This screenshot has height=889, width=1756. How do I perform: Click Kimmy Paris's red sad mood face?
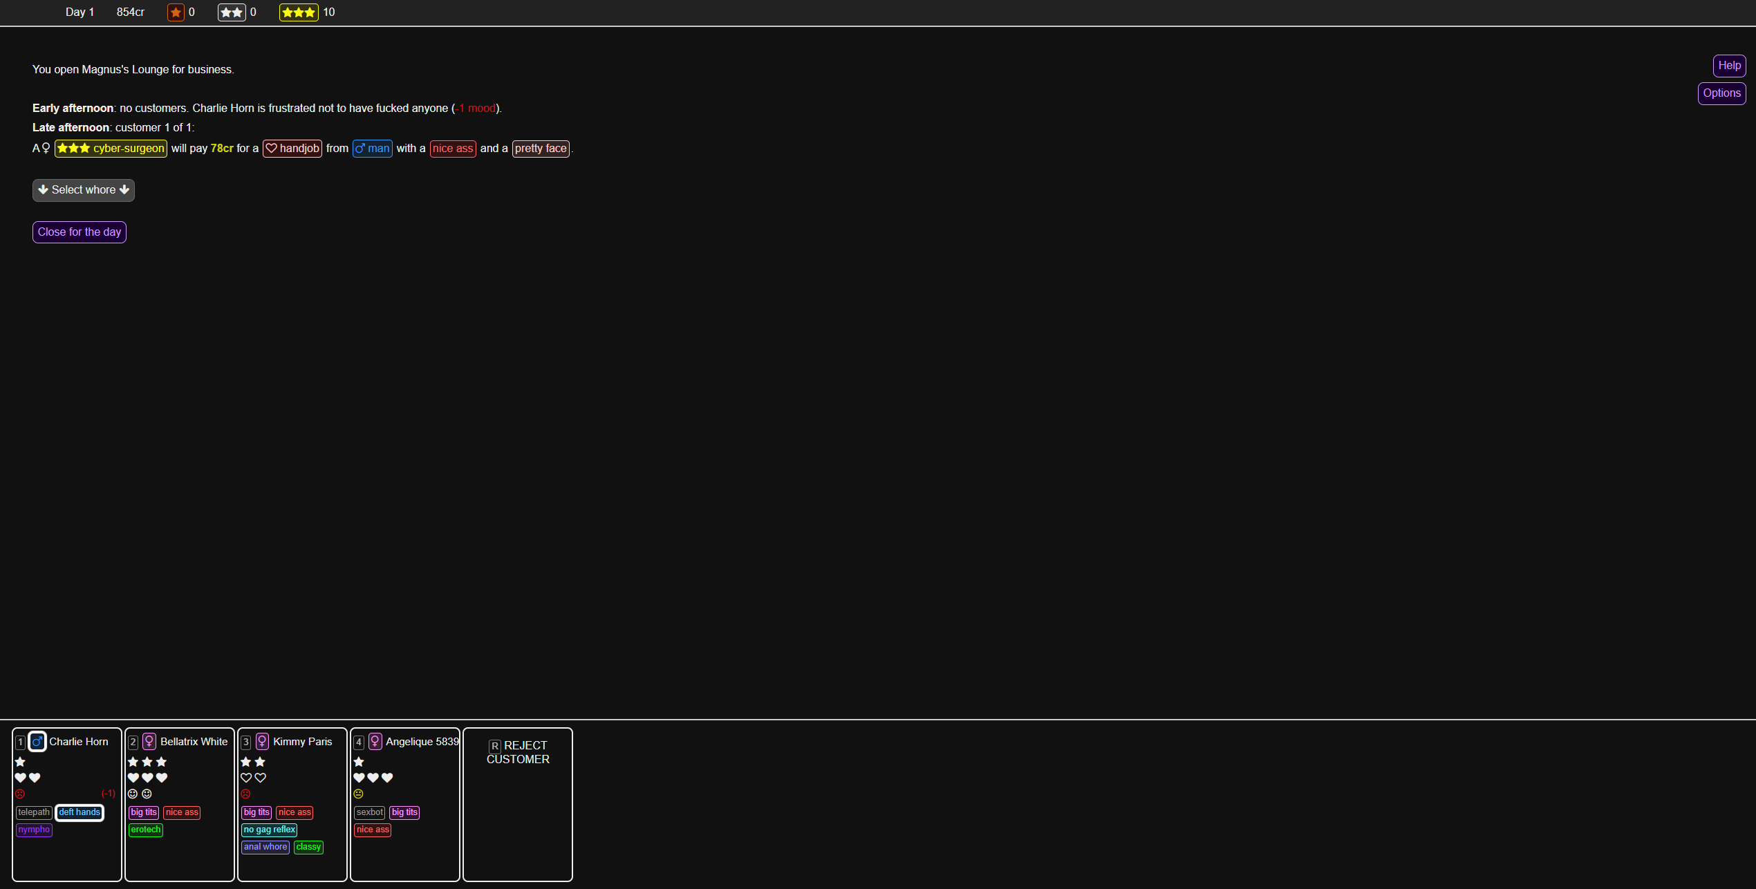pos(245,794)
